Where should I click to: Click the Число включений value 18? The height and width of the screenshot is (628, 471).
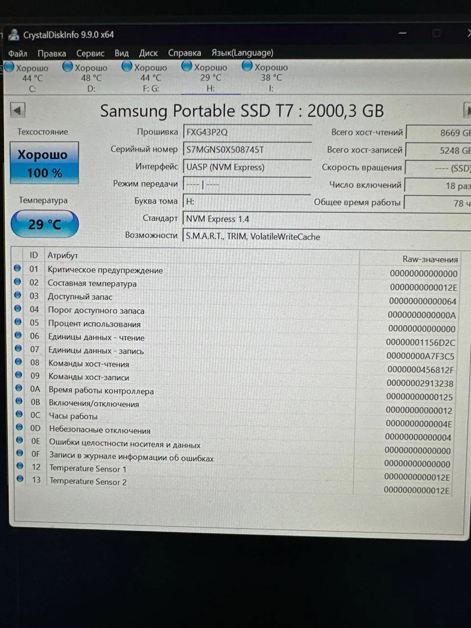pos(438,185)
